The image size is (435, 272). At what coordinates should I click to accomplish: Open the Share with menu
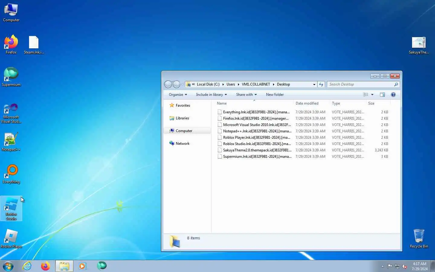[x=246, y=95]
